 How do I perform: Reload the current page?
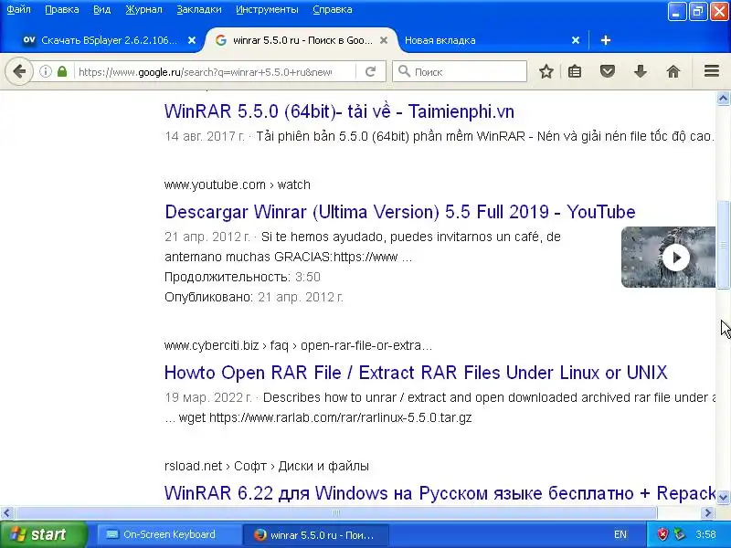371,71
